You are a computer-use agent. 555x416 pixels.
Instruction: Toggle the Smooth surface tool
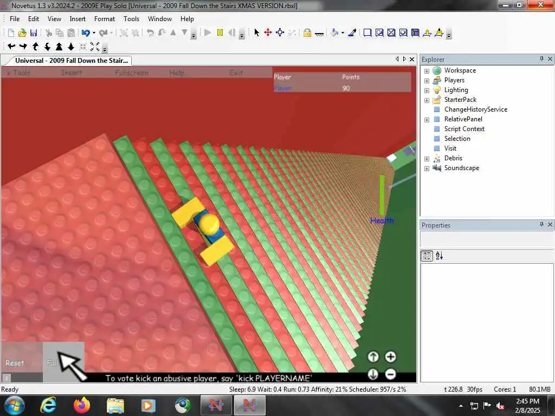tap(367, 33)
